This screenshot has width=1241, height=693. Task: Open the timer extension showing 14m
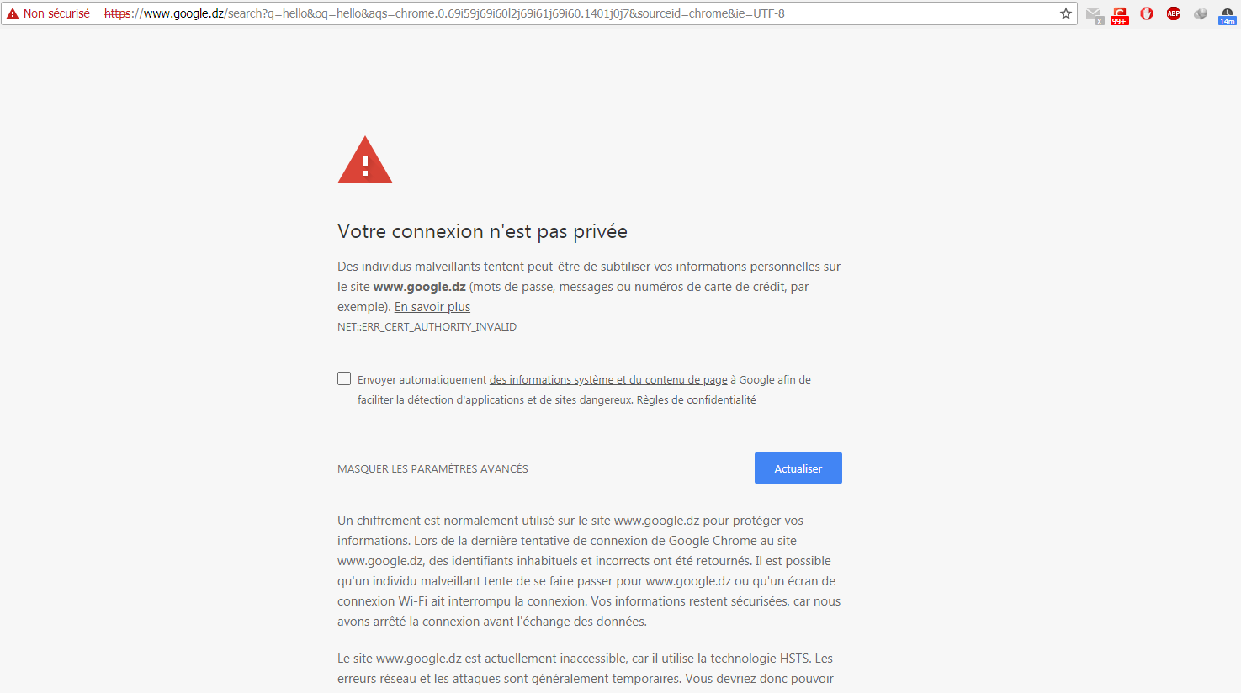click(x=1228, y=15)
